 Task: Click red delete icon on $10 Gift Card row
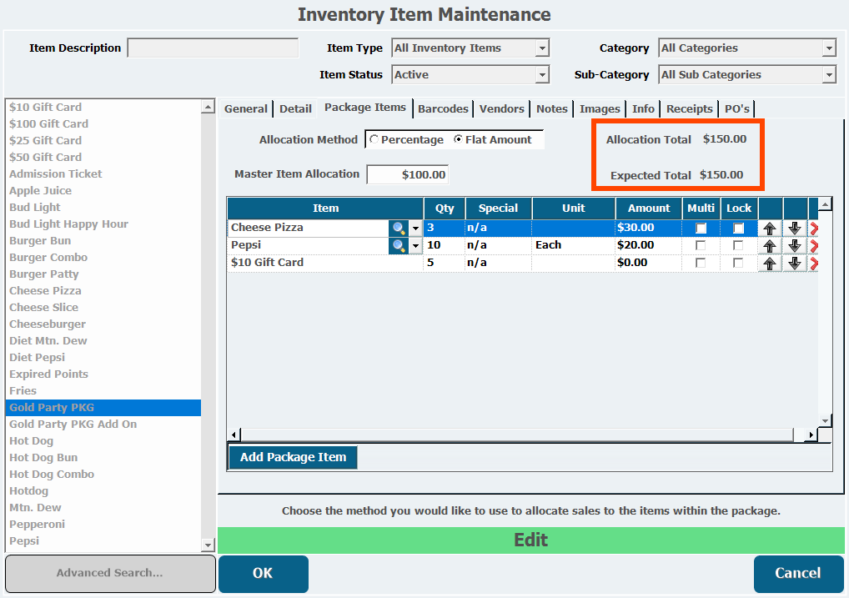813,263
